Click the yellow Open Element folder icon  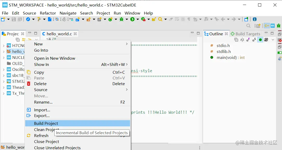pos(154,19)
